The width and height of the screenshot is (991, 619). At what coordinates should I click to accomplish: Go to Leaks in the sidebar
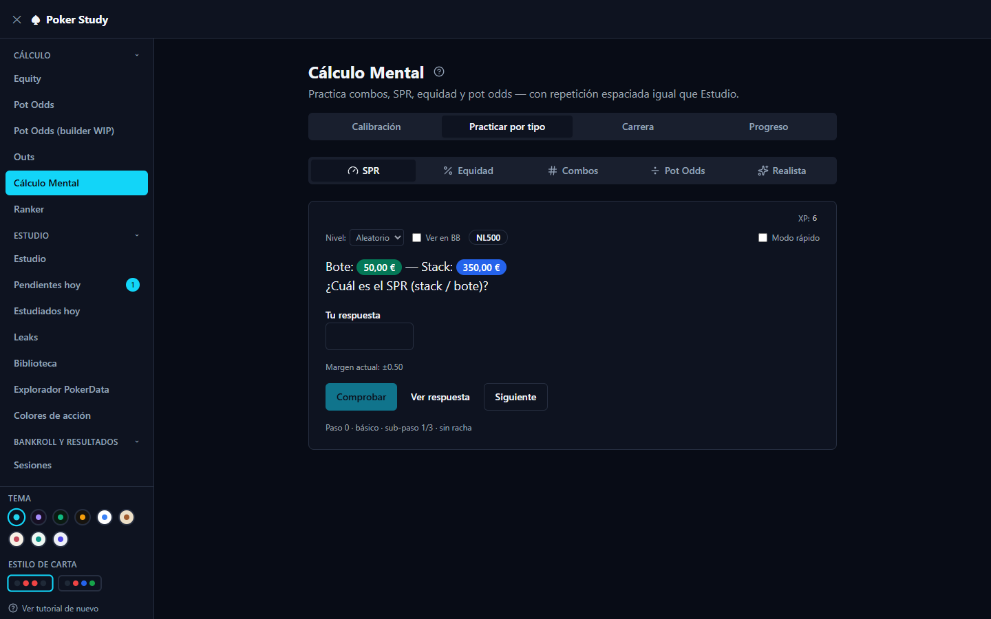[x=77, y=337]
